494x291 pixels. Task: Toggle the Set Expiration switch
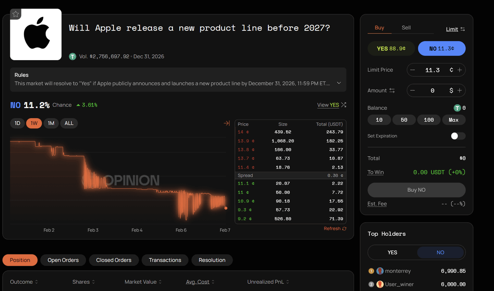458,136
